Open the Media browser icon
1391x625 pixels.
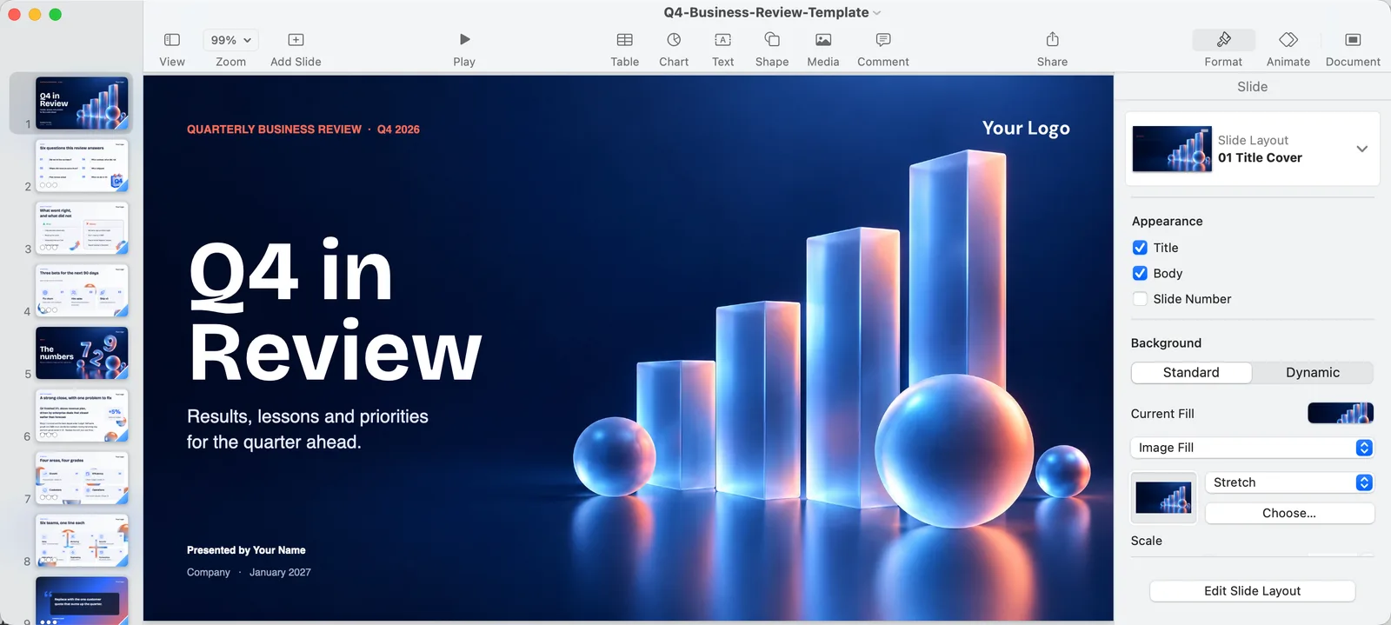click(x=823, y=40)
